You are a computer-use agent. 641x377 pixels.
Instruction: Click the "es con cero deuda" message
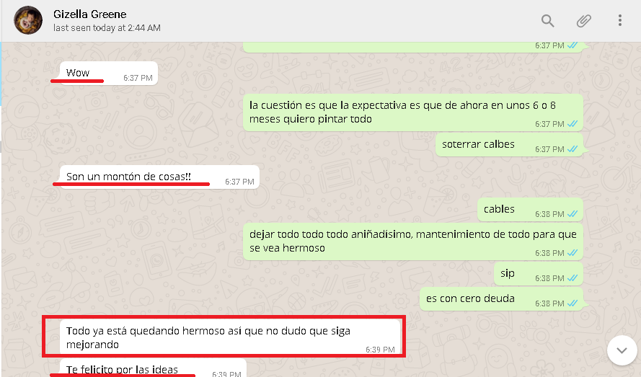point(501,299)
